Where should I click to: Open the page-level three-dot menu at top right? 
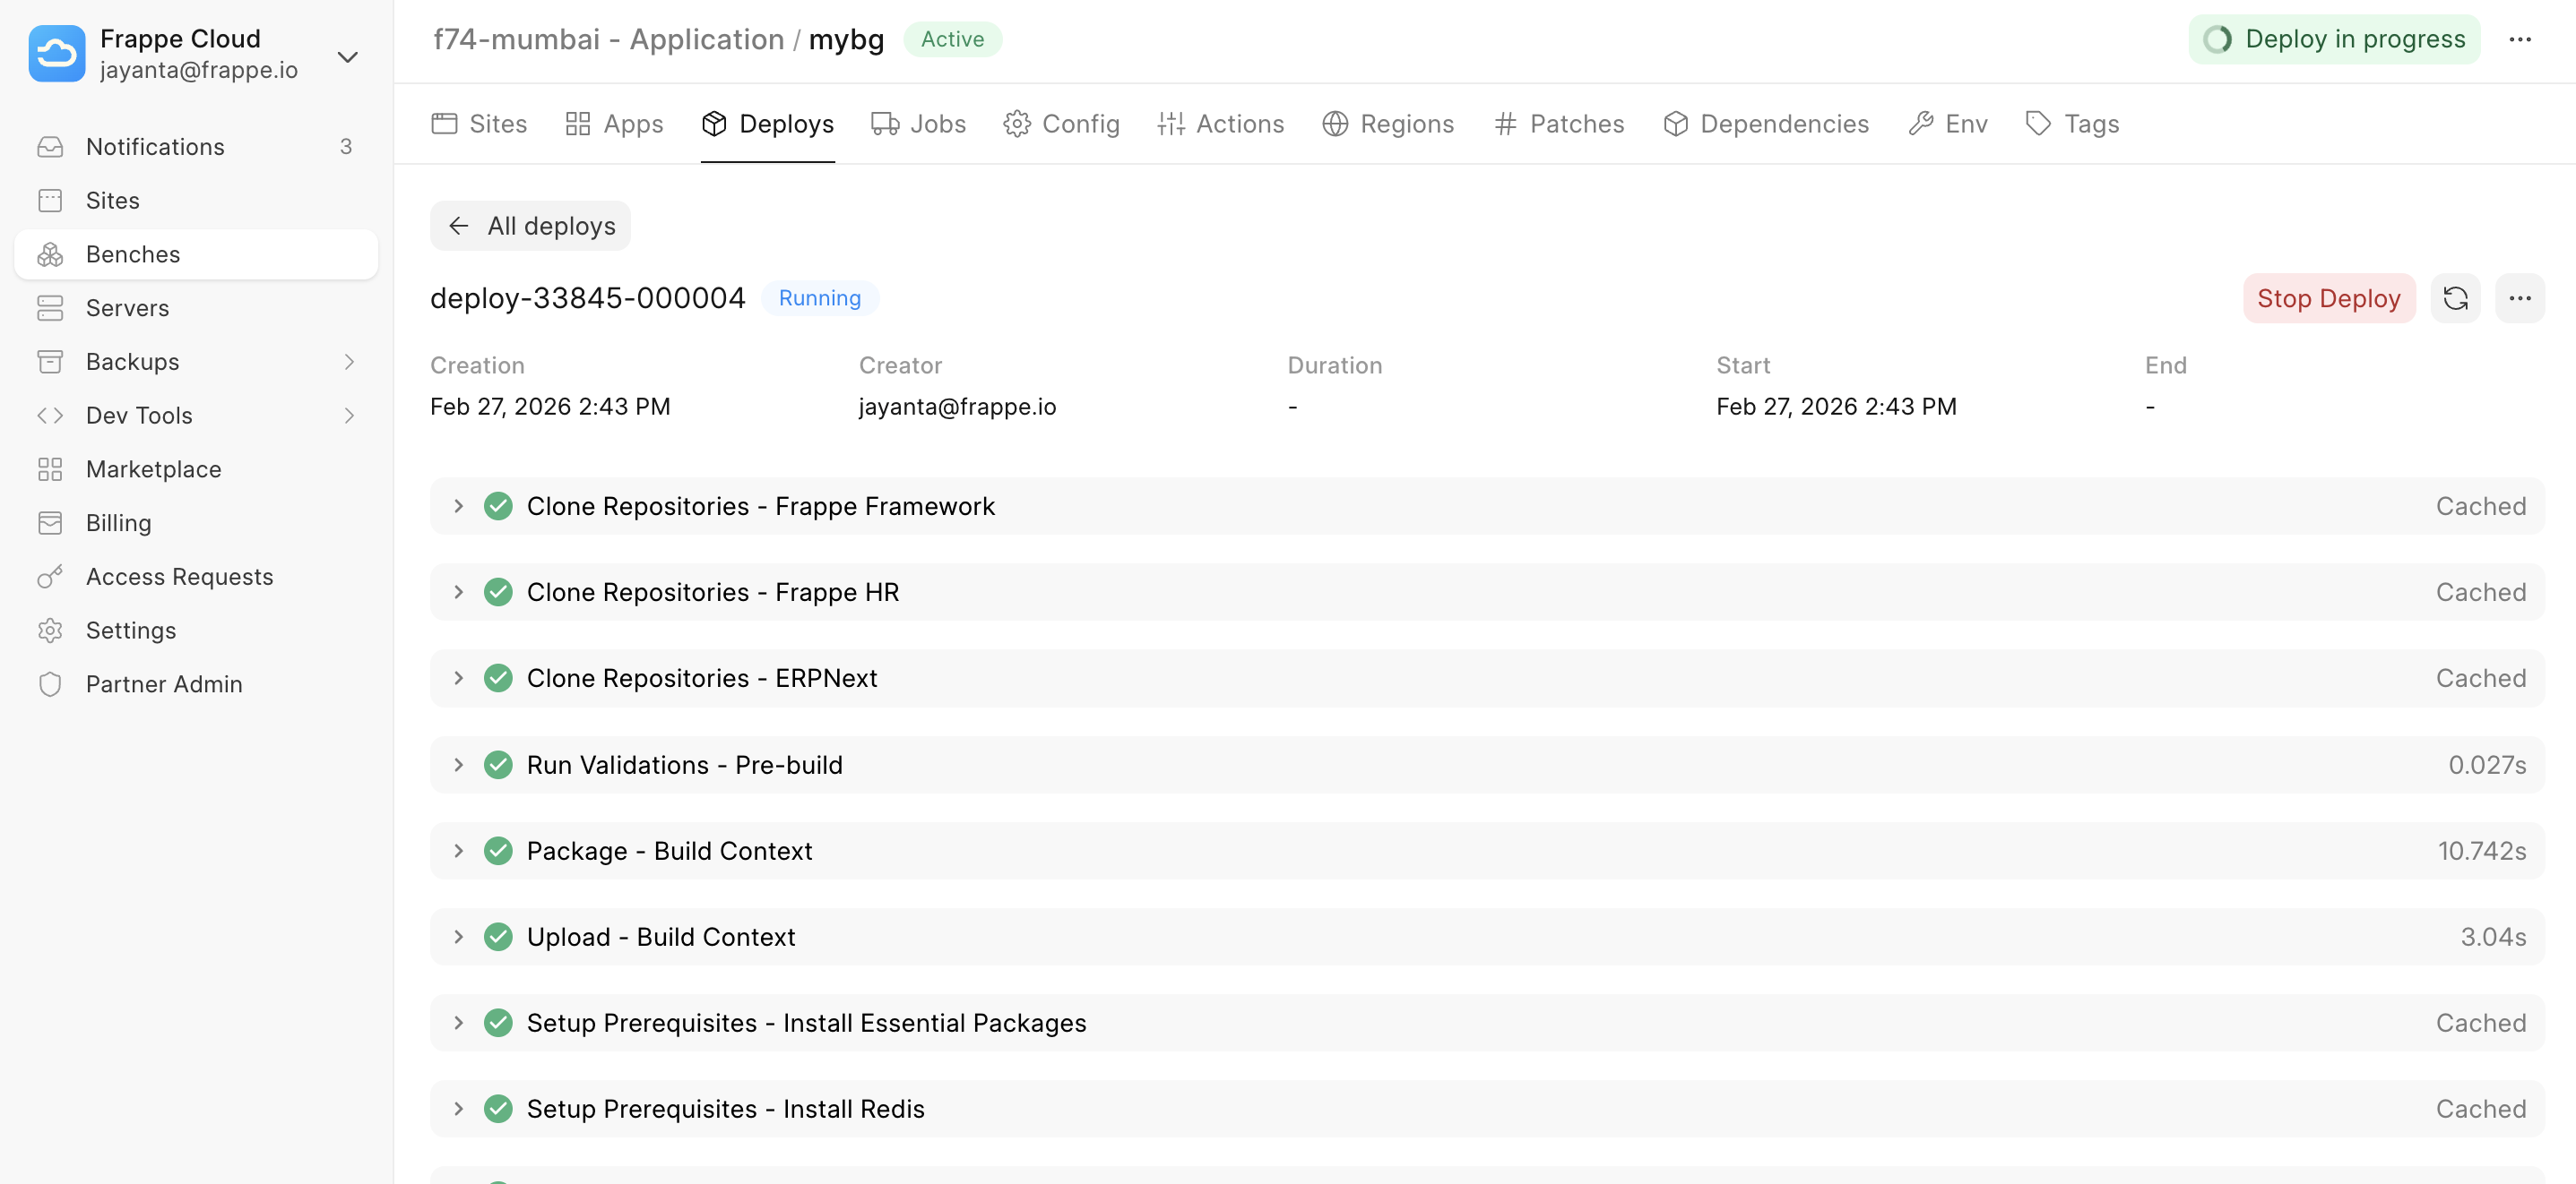tap(2519, 40)
